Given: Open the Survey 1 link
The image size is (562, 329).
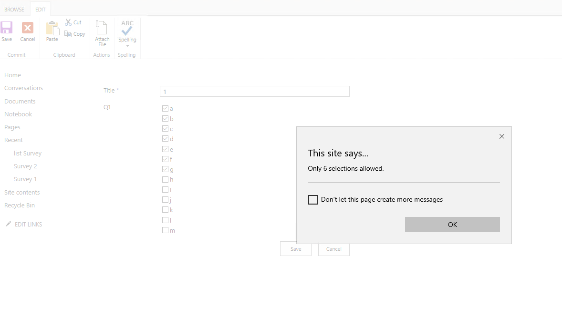Looking at the screenshot, I should coord(25,179).
